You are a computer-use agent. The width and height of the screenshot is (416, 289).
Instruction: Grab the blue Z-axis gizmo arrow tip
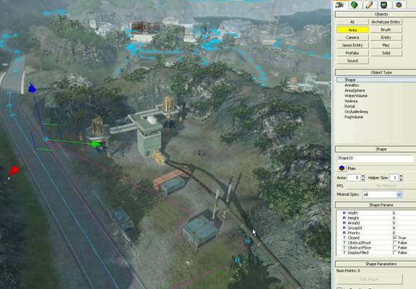pyautogui.click(x=32, y=88)
